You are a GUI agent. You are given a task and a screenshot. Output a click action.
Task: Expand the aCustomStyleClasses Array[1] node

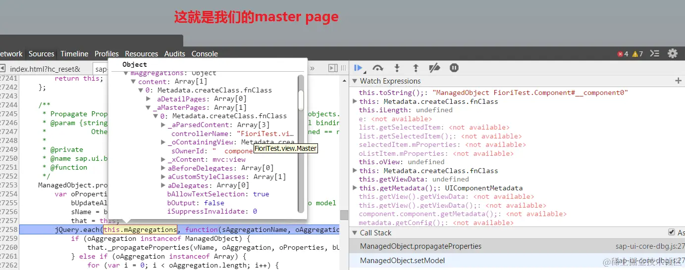click(163, 177)
